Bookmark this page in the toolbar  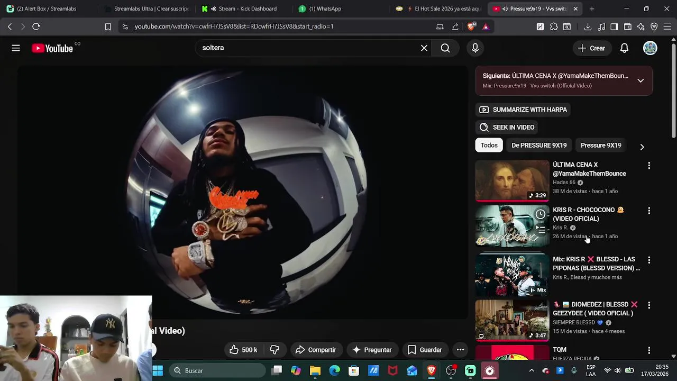pos(108,26)
